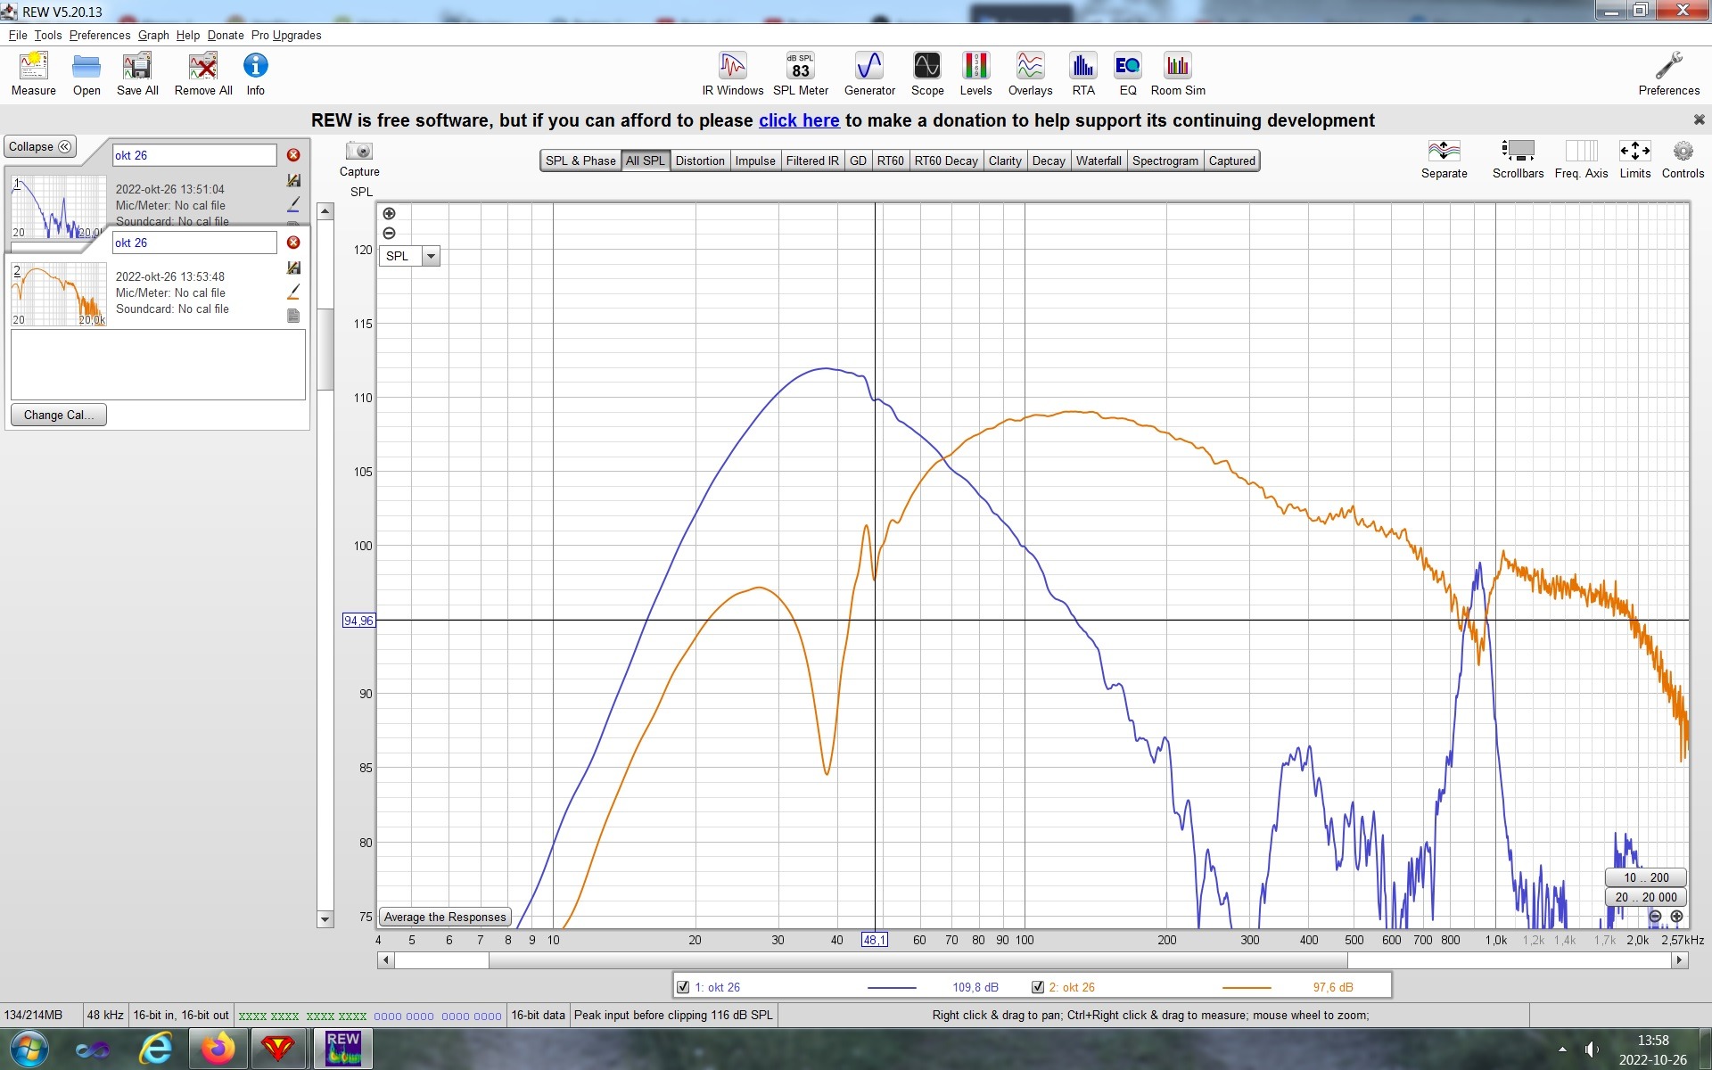Switch to the RT60 Decay tab
1712x1070 pixels.
(x=946, y=161)
